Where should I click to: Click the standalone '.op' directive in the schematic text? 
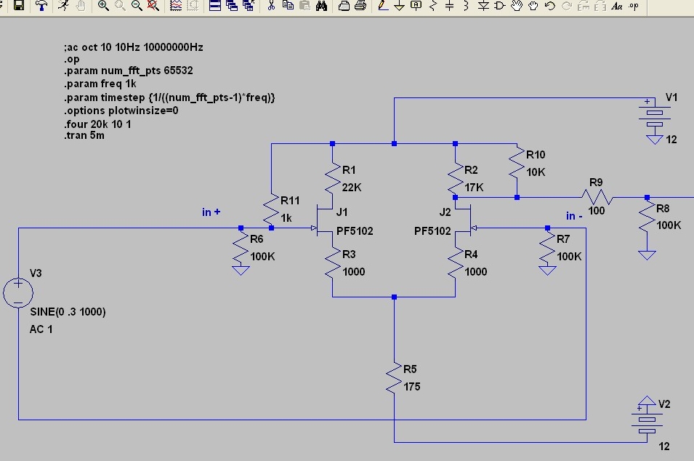pyautogui.click(x=72, y=60)
